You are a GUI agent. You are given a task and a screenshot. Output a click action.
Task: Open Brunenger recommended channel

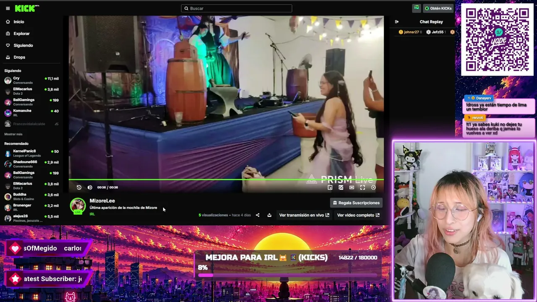pos(31,207)
